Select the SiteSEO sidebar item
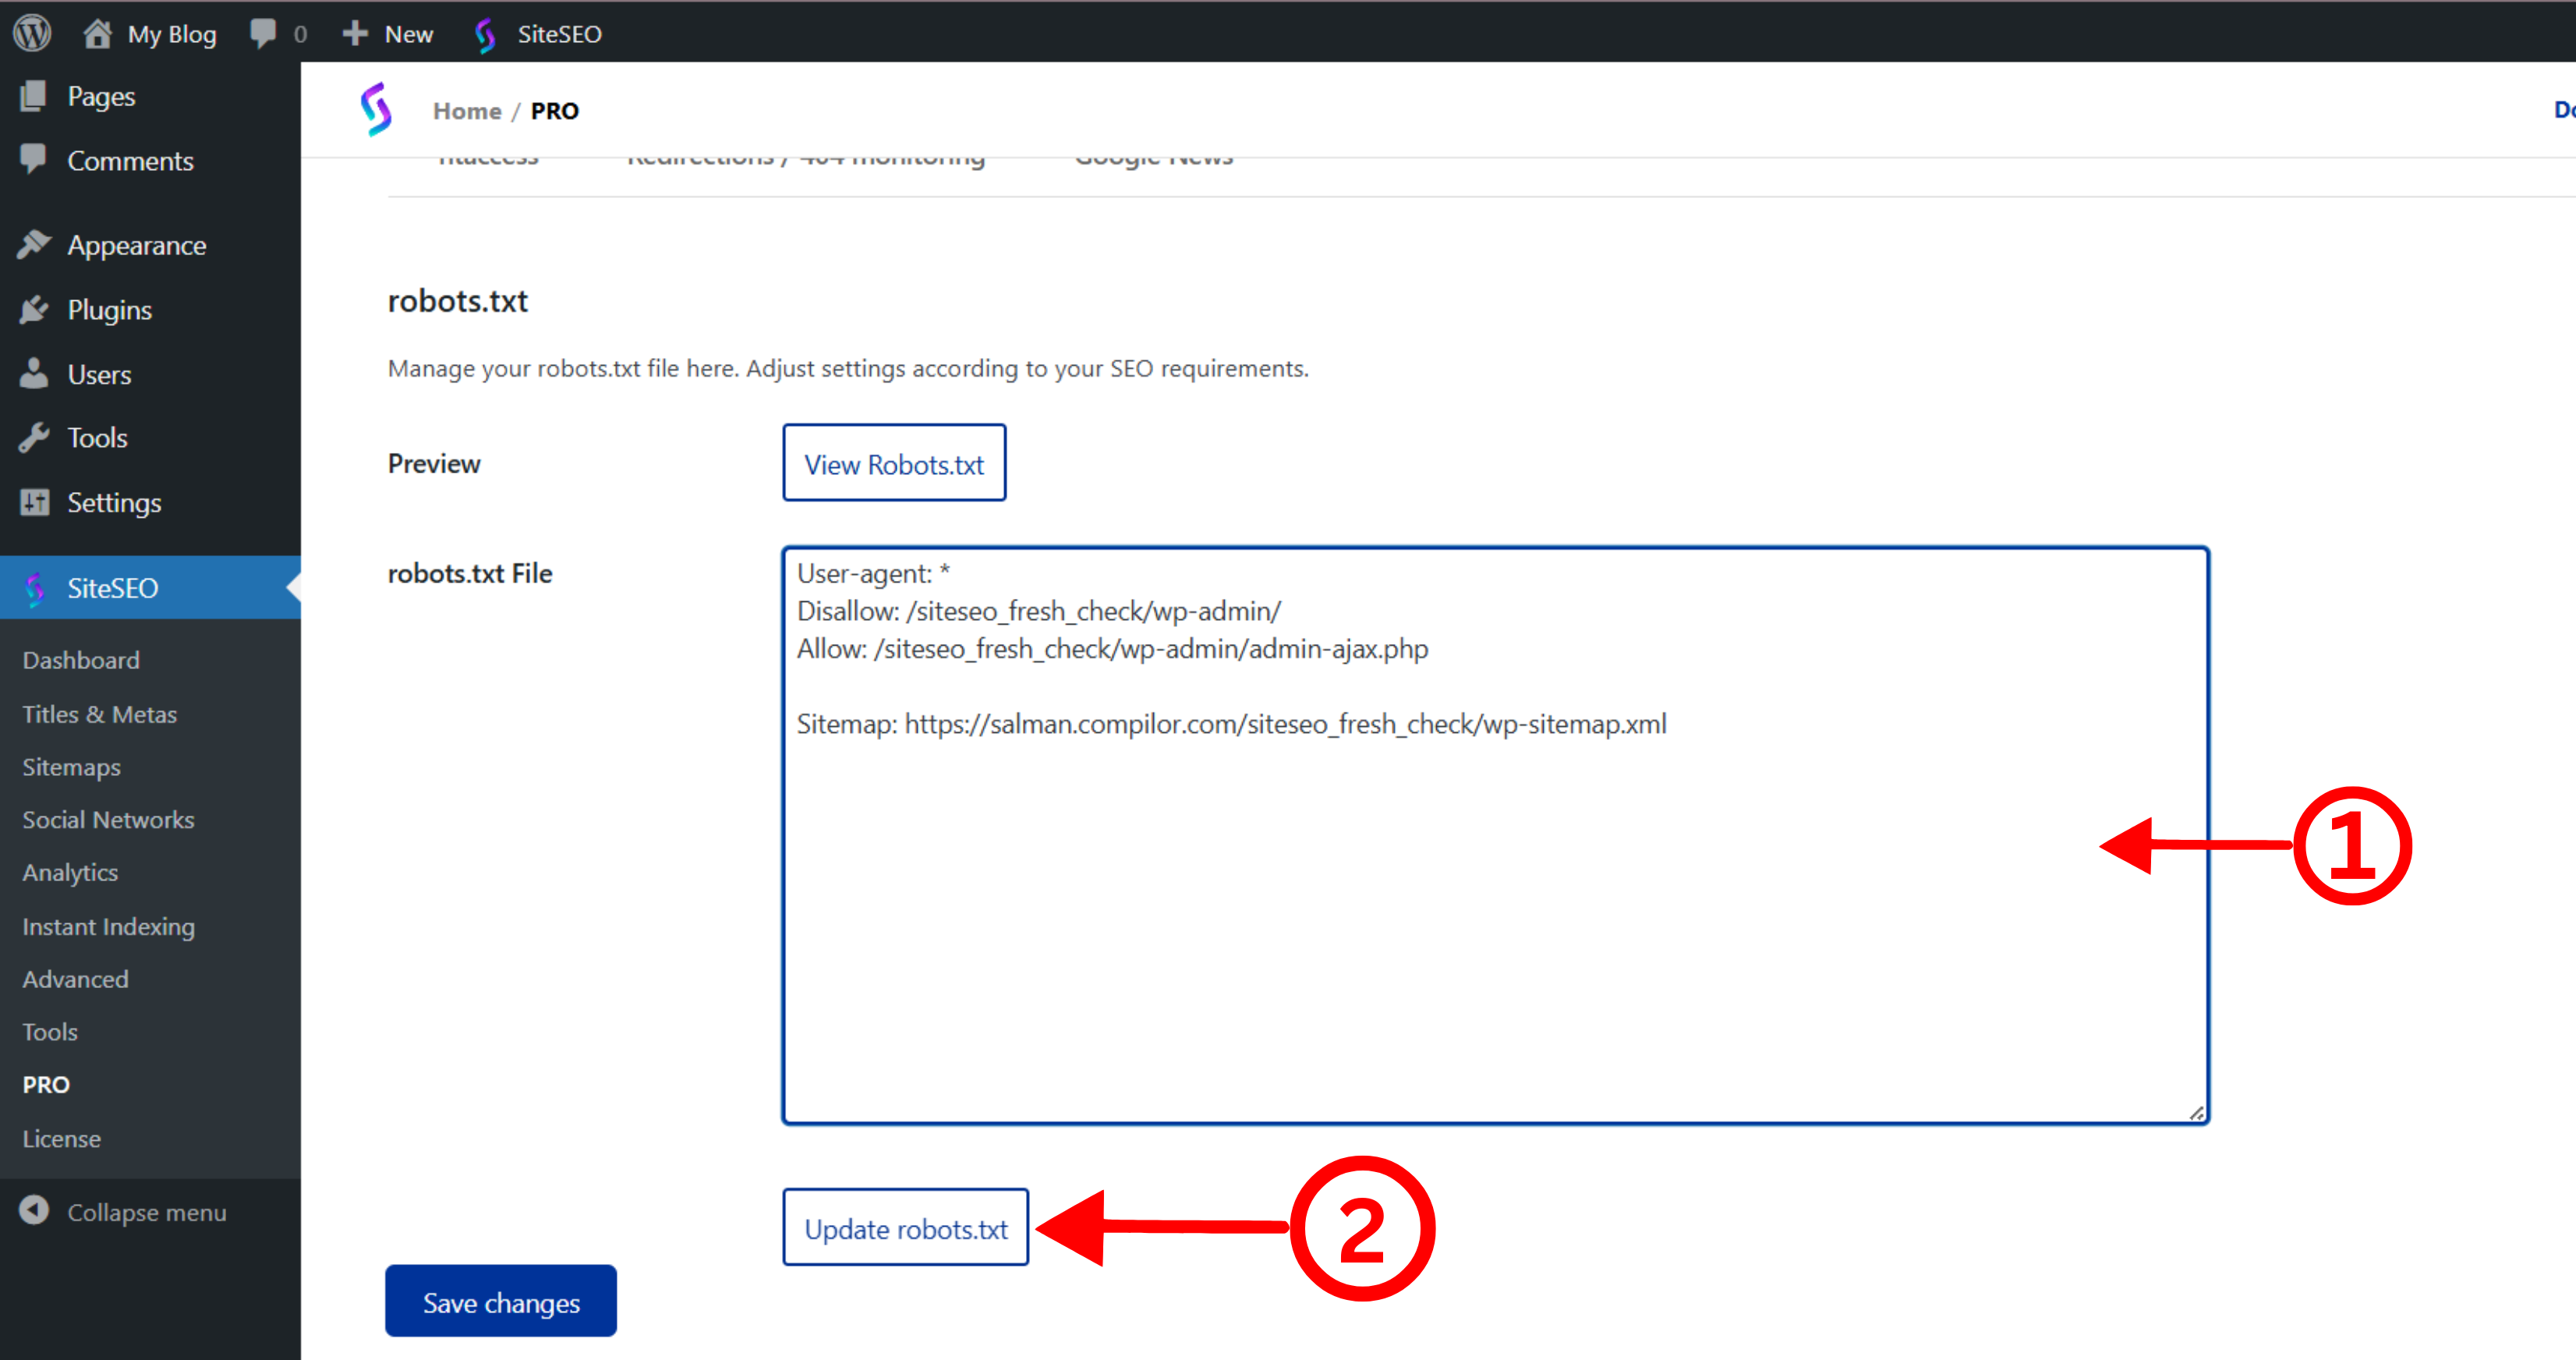The image size is (2576, 1360). [x=150, y=588]
